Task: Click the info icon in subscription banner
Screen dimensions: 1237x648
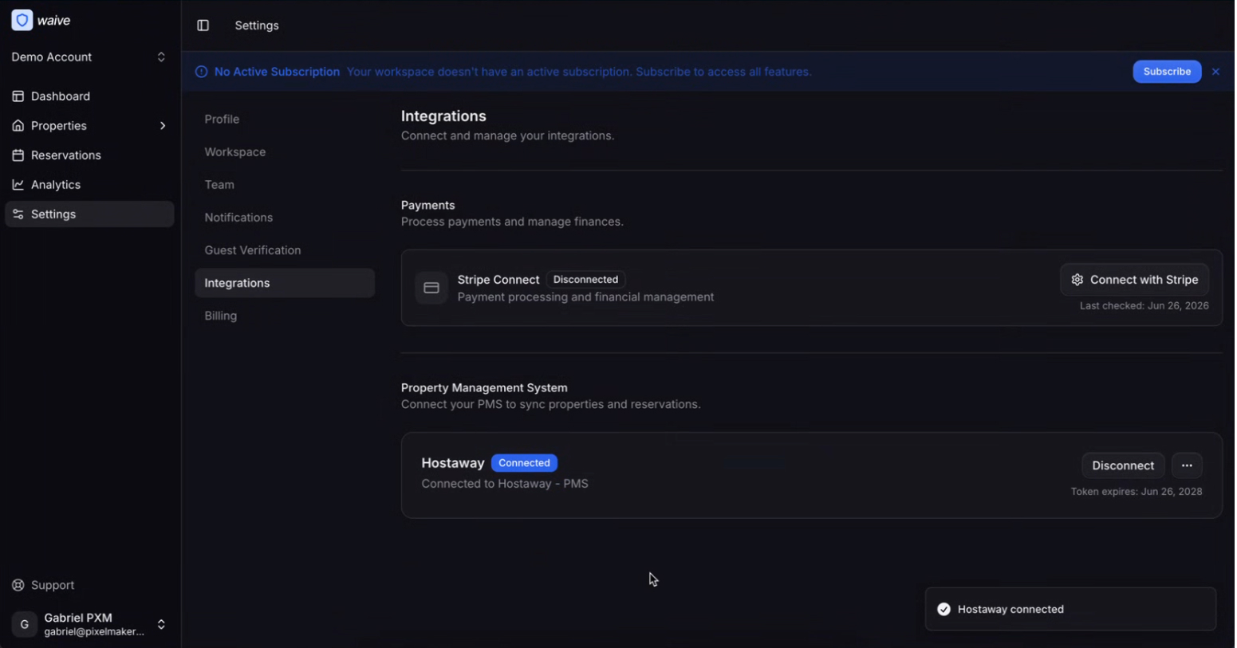Action: coord(201,72)
